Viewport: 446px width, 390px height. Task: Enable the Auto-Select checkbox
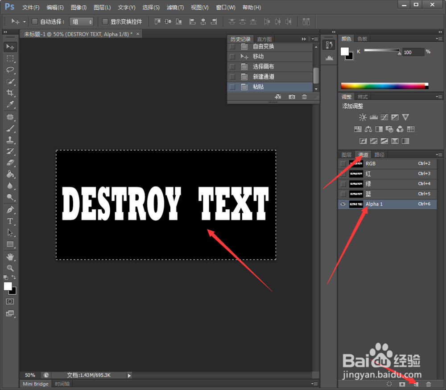(x=35, y=21)
